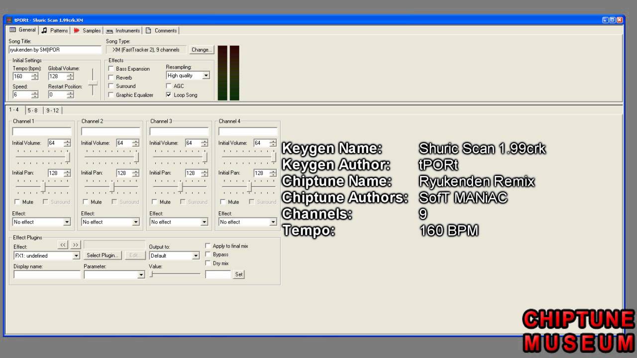Click the Change... song type button
Screen dimensions: 637x358
202,50
